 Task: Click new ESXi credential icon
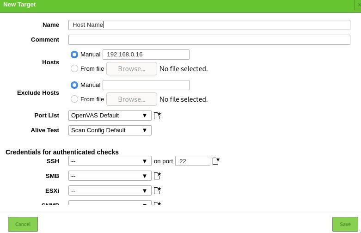point(157,190)
